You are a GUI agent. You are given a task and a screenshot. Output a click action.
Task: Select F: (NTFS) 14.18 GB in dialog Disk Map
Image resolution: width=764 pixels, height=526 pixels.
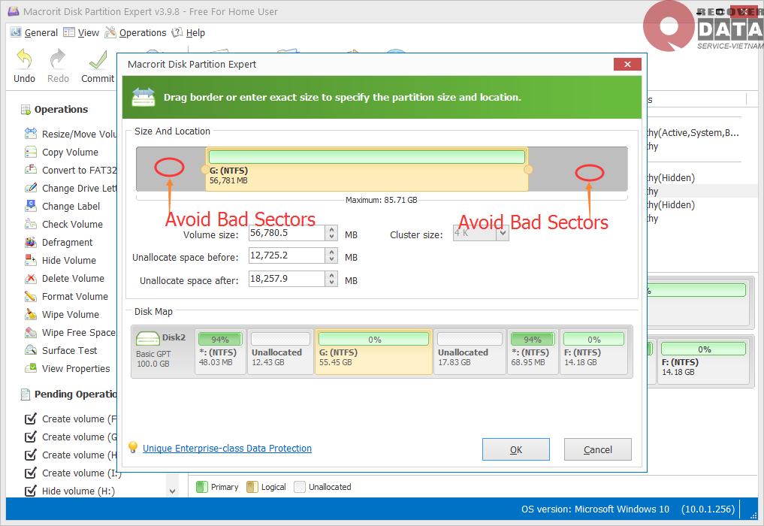coord(593,352)
